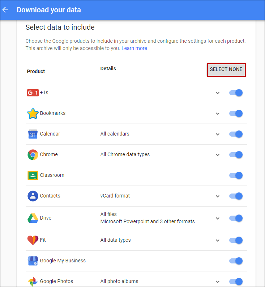Expand the Calendar details chevron

(x=218, y=134)
